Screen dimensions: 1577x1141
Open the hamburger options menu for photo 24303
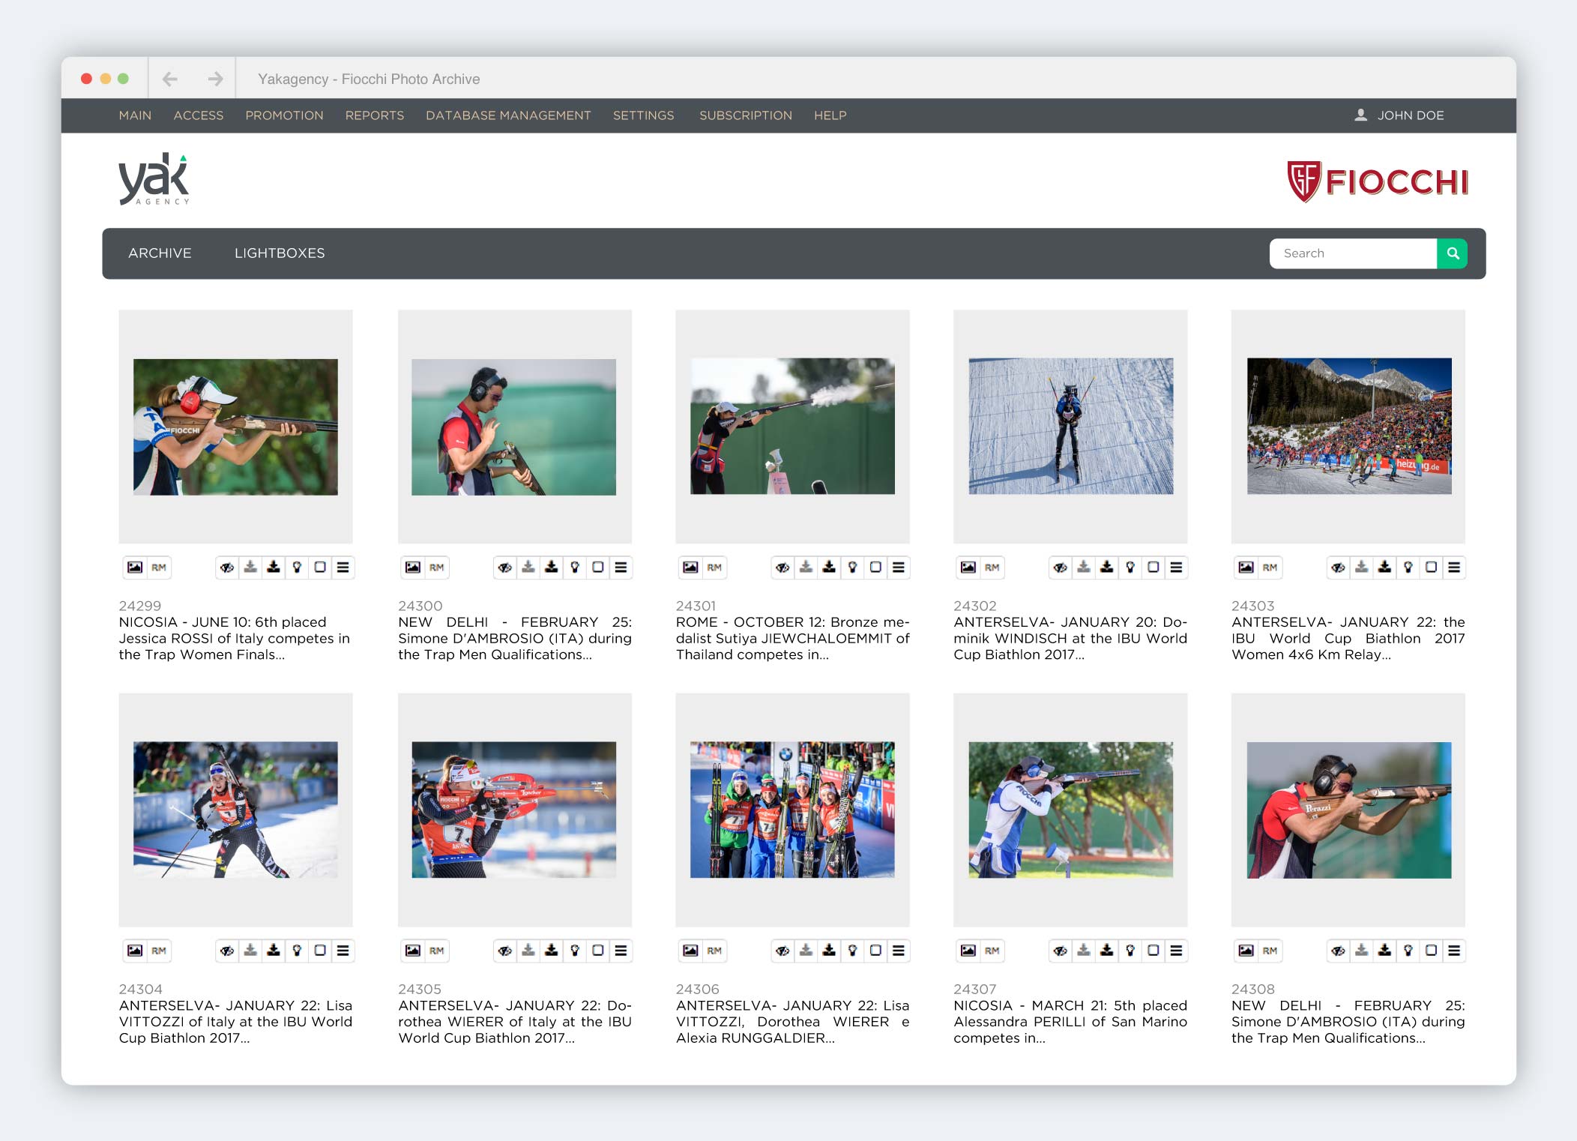pos(1455,568)
